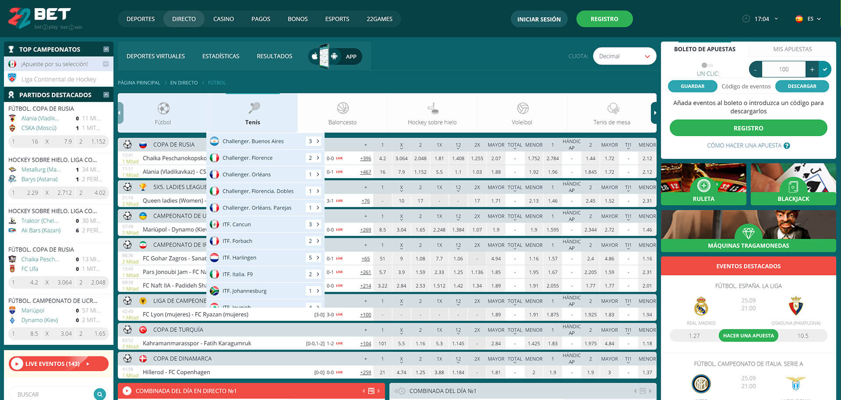This screenshot has height=400, width=841.
Task: Confirm the stake with the checkmark icon
Action: click(825, 69)
